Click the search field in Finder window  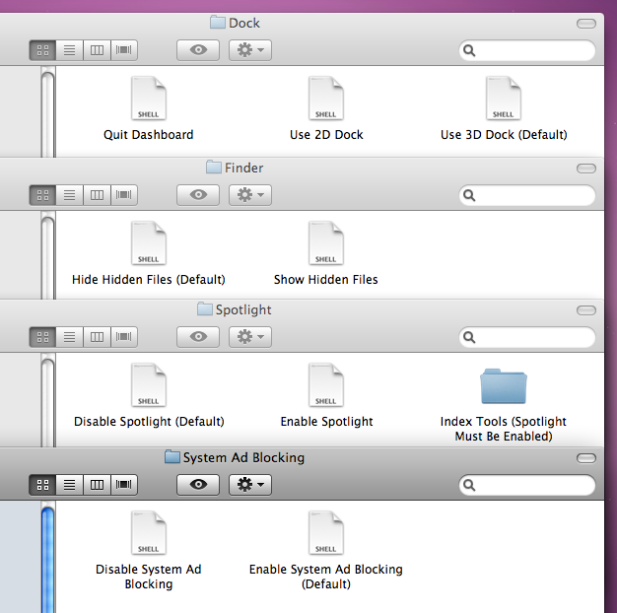pyautogui.click(x=527, y=195)
